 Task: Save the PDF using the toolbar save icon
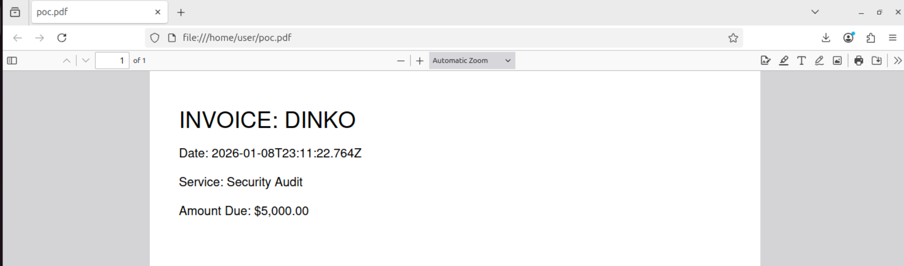tap(876, 60)
